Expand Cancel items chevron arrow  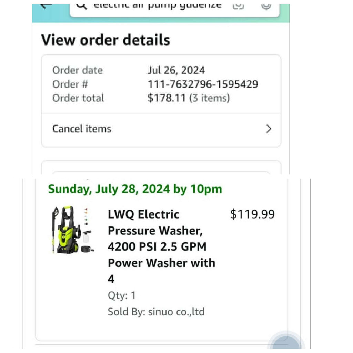269,129
